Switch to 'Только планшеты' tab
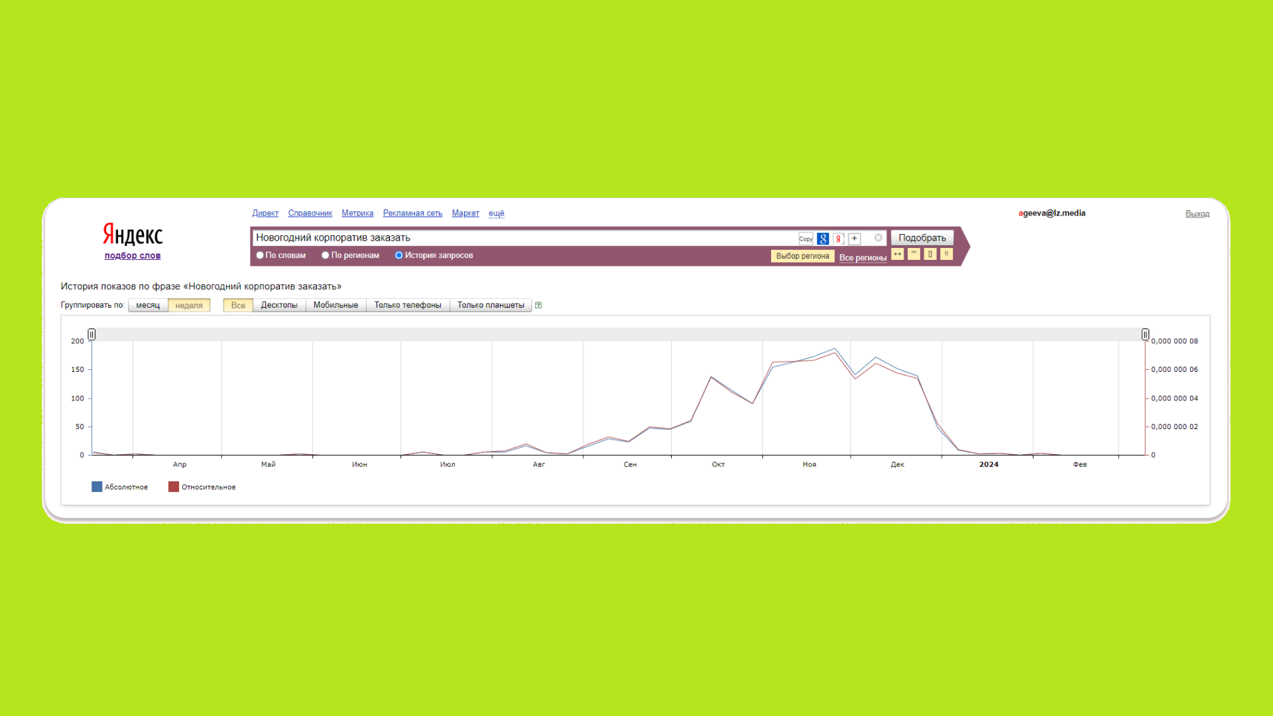The image size is (1273, 716). pyautogui.click(x=491, y=305)
